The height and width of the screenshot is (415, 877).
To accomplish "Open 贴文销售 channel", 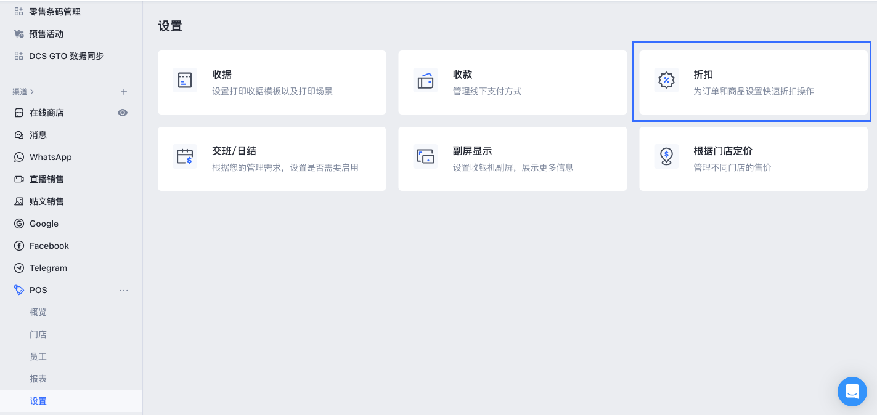I will [x=47, y=201].
